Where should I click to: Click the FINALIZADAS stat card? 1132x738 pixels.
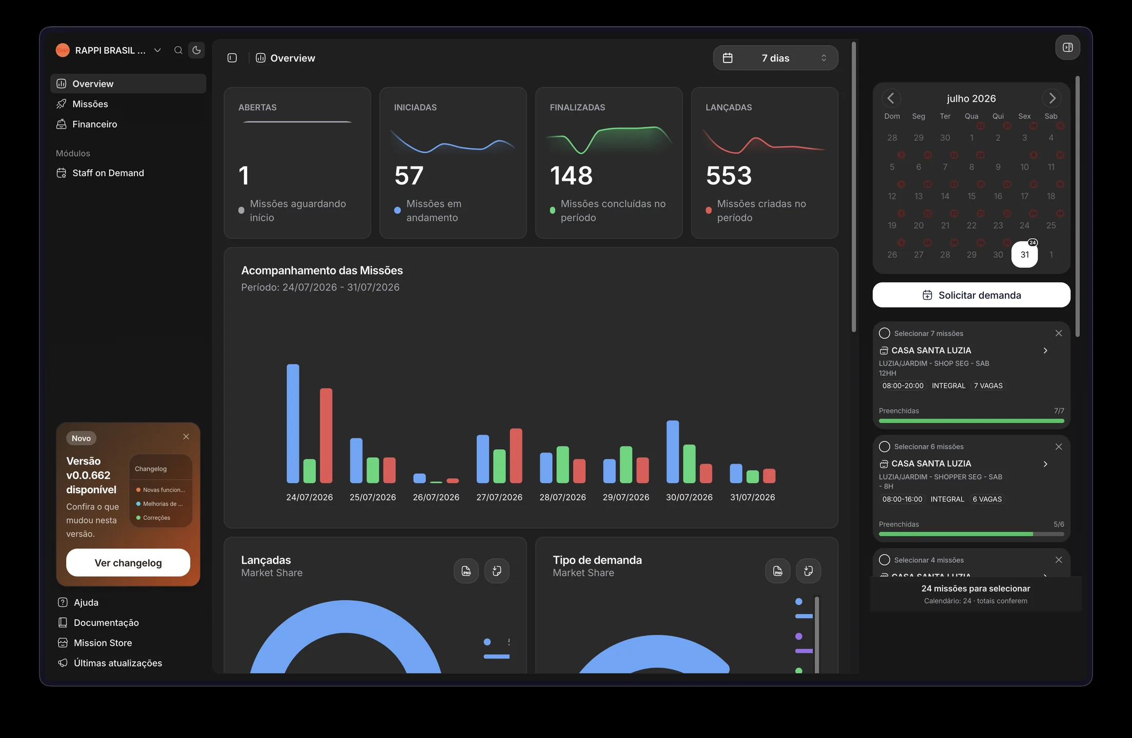[x=609, y=163]
